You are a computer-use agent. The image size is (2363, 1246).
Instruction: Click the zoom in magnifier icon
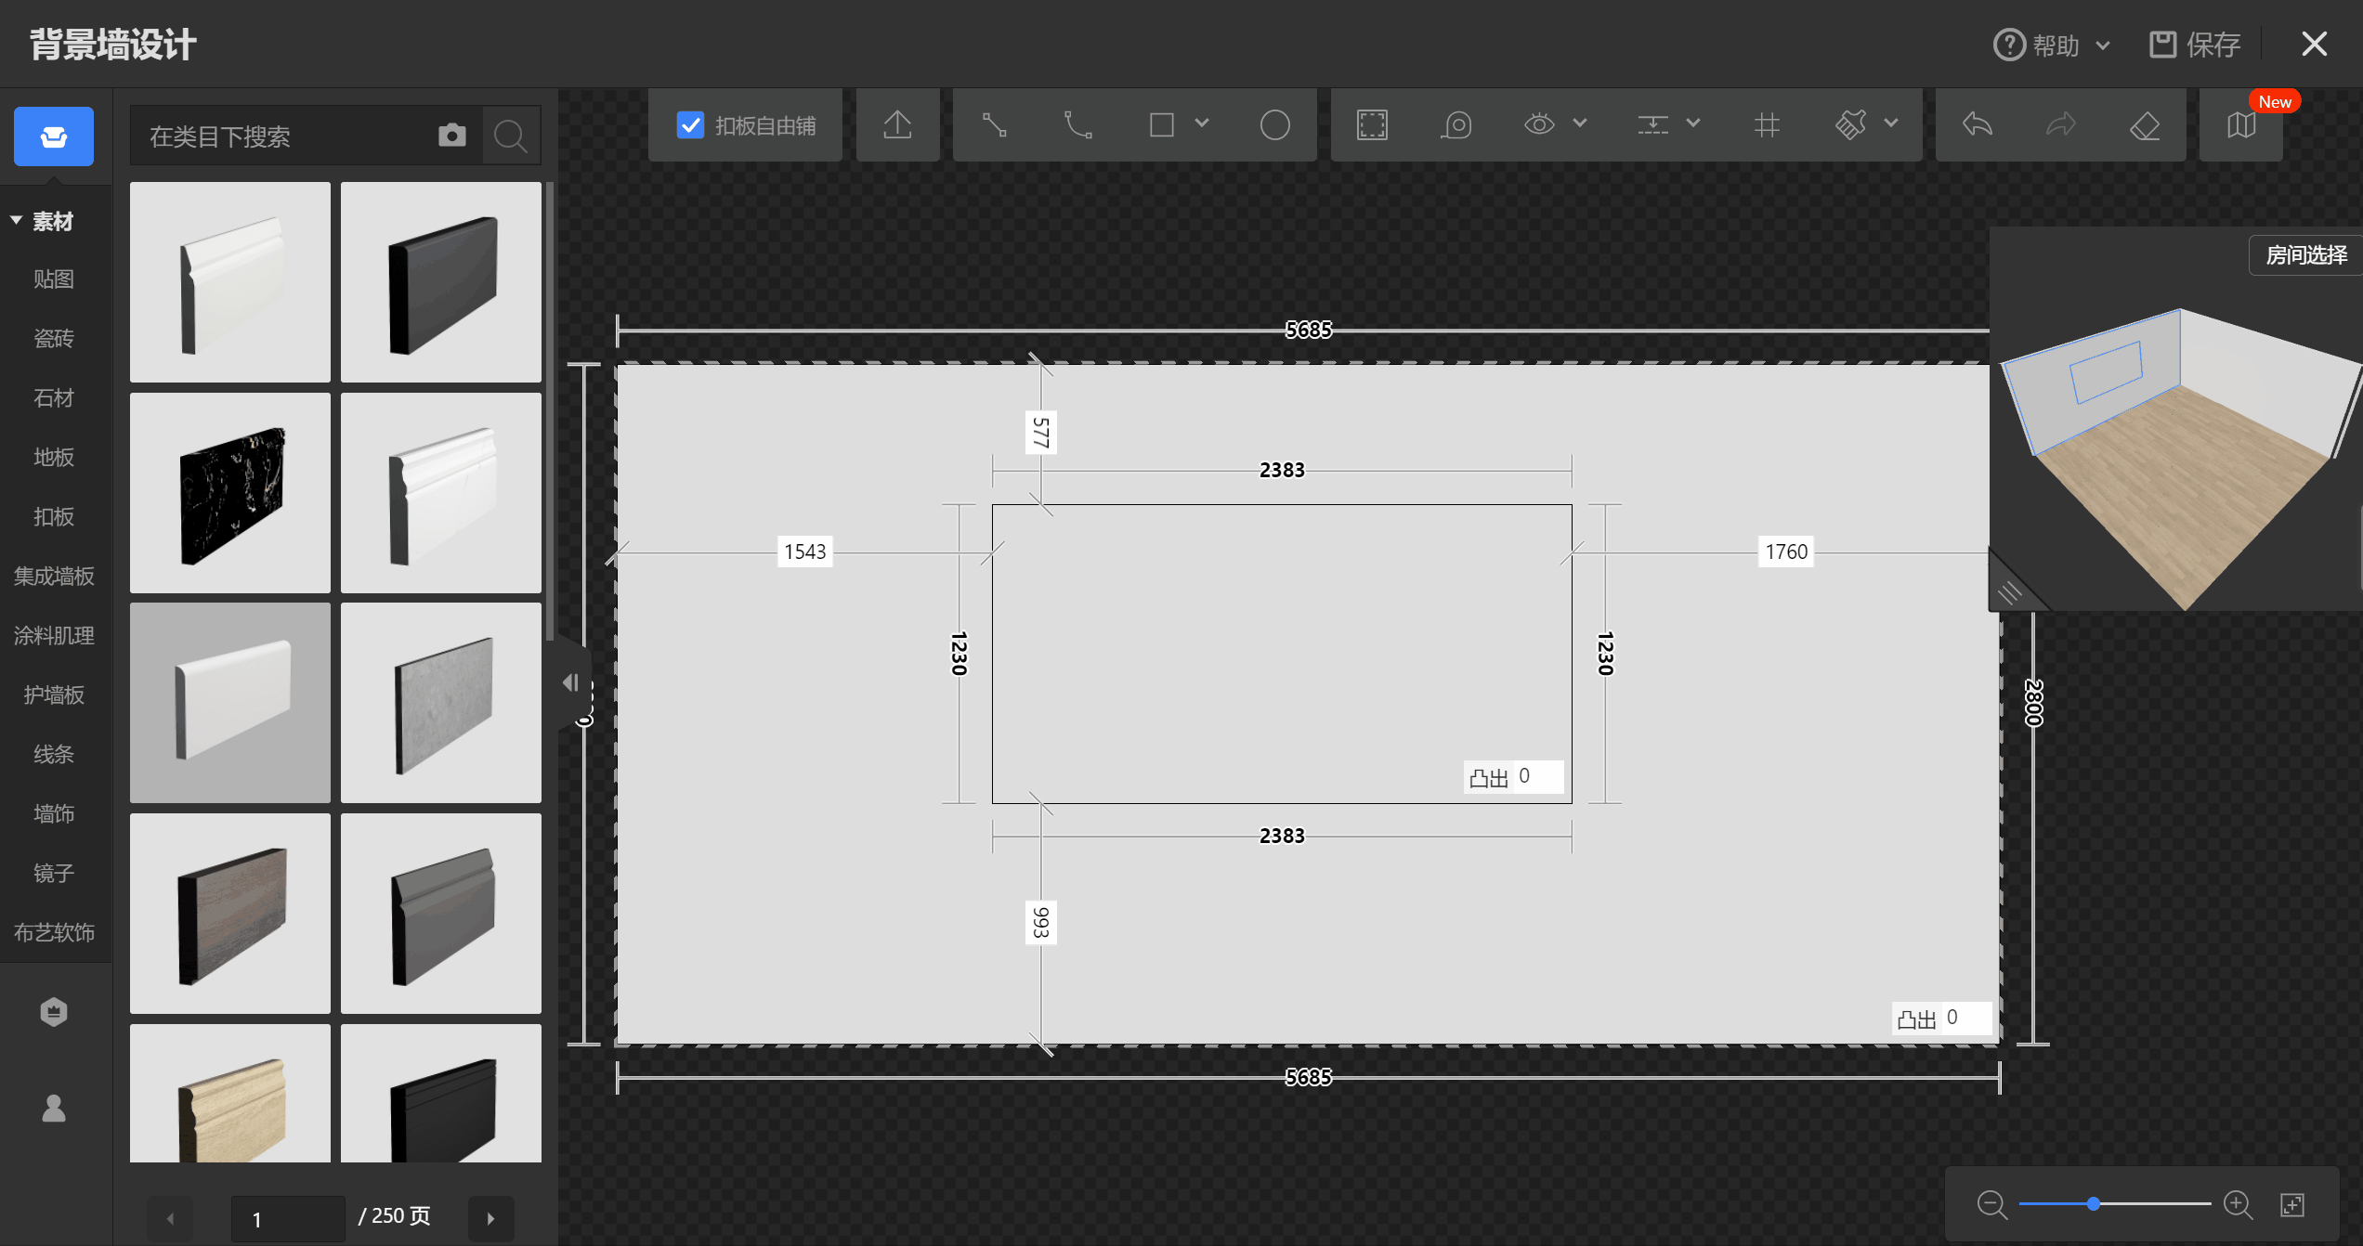click(x=2238, y=1205)
